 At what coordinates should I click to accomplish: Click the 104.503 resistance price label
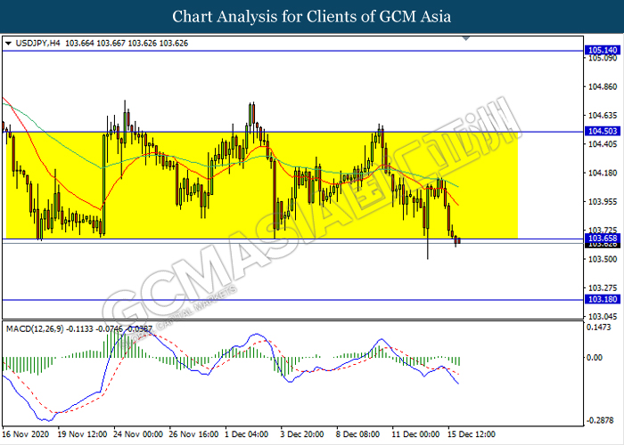point(602,131)
